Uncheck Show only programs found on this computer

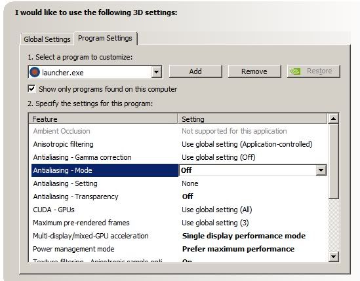tap(31, 89)
